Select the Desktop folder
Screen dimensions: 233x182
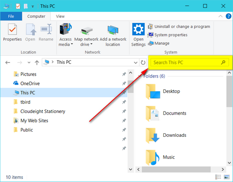[163, 91]
